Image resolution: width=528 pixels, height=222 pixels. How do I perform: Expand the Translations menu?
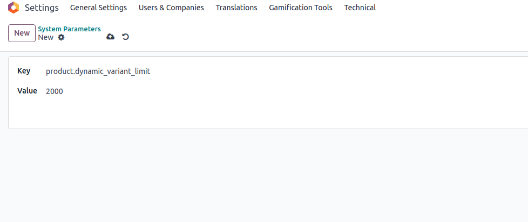(236, 8)
